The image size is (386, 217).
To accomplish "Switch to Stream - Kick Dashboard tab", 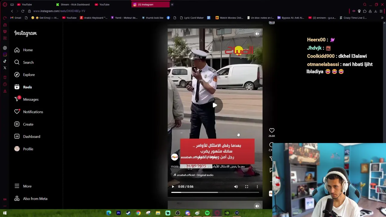I will pyautogui.click(x=73, y=5).
